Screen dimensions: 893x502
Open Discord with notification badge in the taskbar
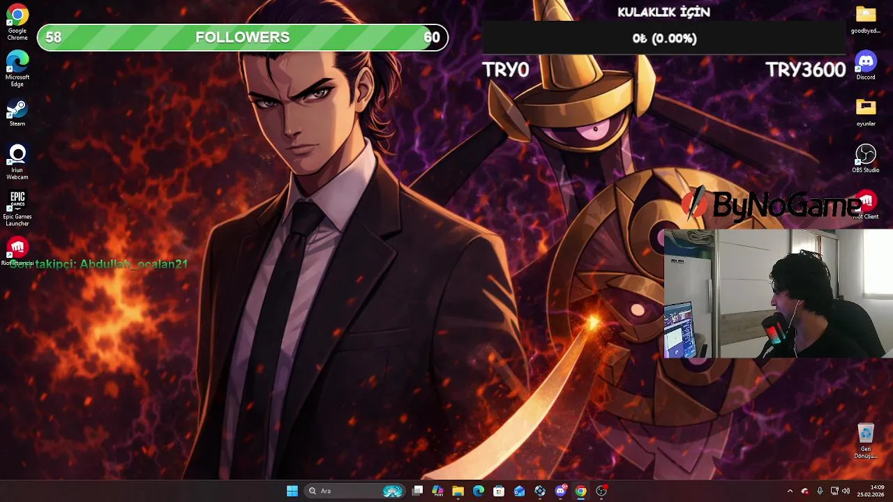[560, 491]
